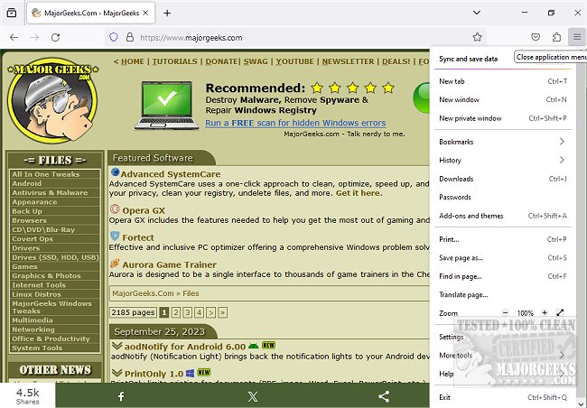This screenshot has width=587, height=408.
Task: Open the NEWSLETTER nav link
Action: pyautogui.click(x=348, y=61)
